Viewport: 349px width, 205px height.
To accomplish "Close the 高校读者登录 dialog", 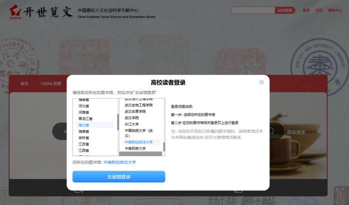I will (x=261, y=82).
